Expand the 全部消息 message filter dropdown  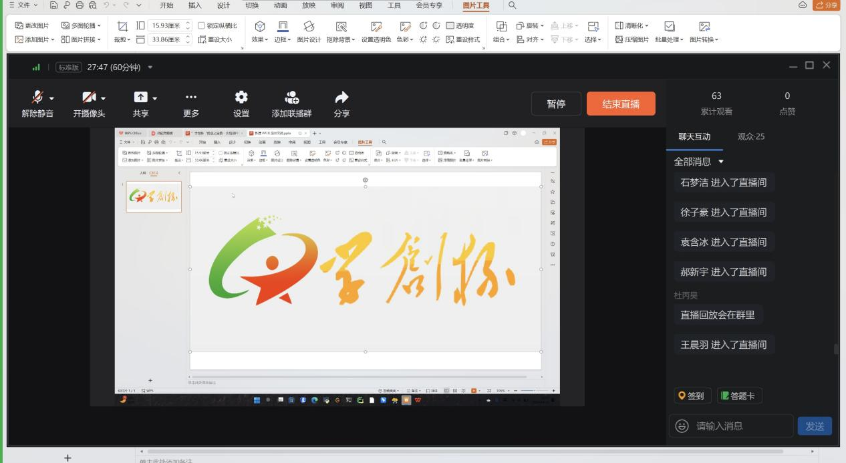click(720, 162)
